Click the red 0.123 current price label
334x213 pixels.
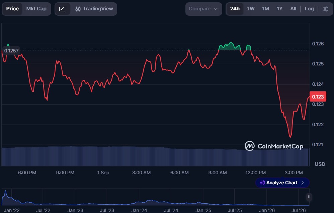tap(318, 97)
